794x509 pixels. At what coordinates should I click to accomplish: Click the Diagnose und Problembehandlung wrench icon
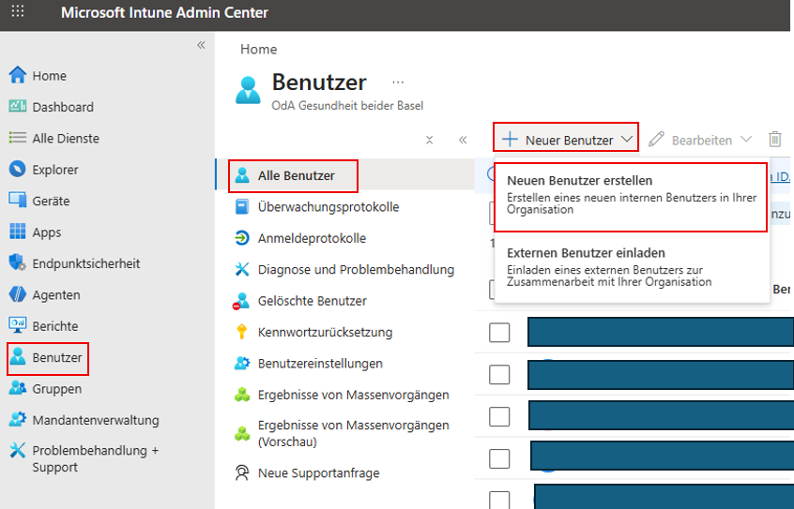pyautogui.click(x=242, y=270)
